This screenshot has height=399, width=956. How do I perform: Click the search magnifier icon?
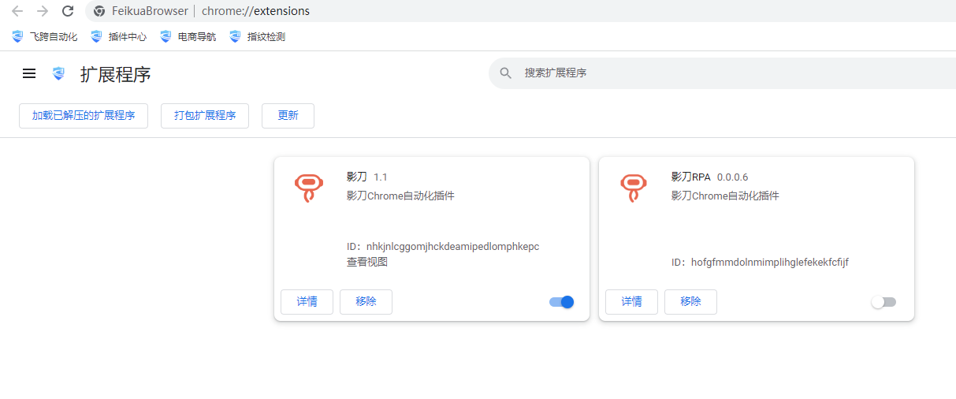(506, 73)
